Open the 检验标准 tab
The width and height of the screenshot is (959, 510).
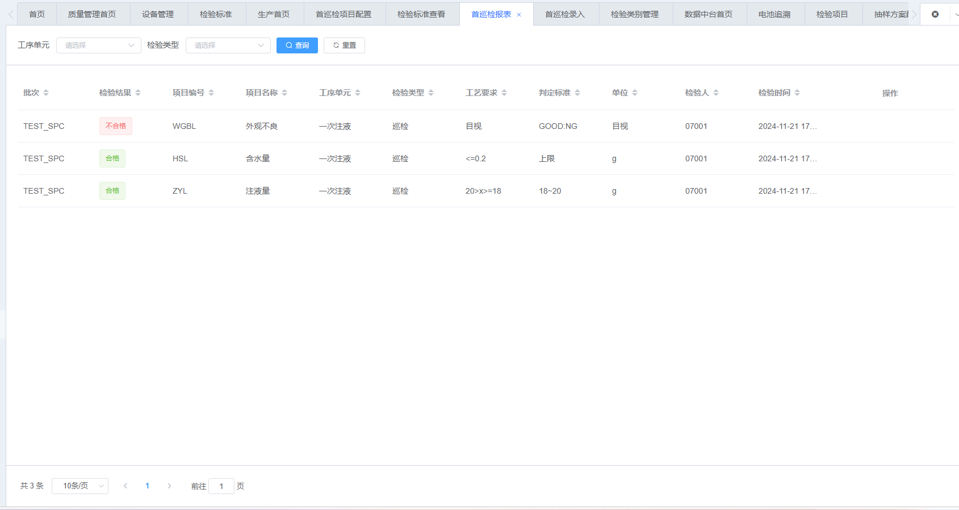216,14
